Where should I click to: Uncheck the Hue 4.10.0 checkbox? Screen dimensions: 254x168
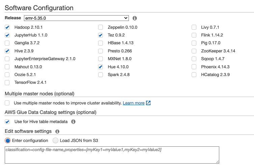101,67
